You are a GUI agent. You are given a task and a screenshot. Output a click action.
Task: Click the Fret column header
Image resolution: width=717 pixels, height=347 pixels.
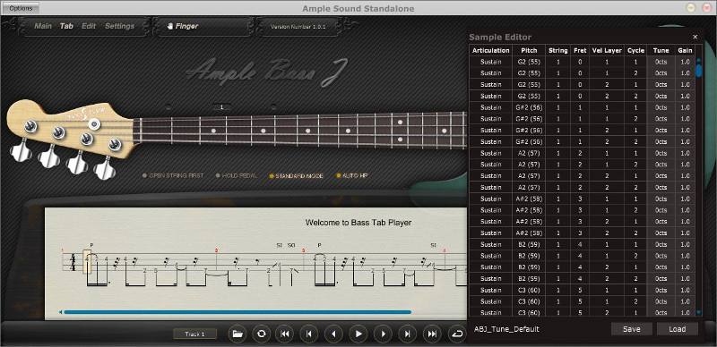[580, 51]
